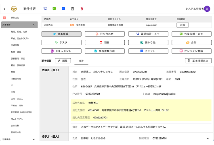Viewport: 214px width, 145px height.
Task: Click FAX number 0782220702
Action: [93, 94]
